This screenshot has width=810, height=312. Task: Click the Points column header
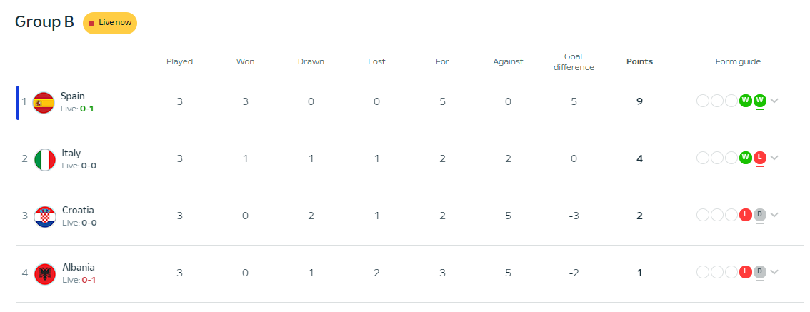coord(639,61)
